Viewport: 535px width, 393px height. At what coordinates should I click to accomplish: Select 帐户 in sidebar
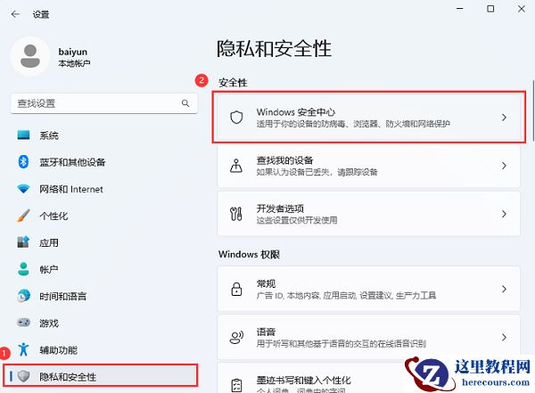103,269
